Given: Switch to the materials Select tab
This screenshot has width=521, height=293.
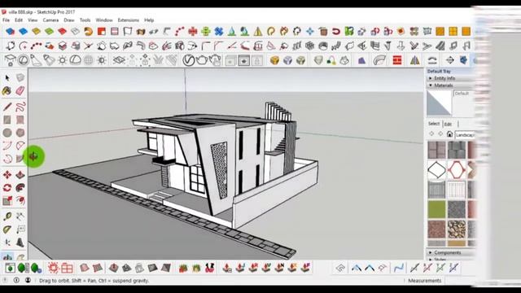Looking at the screenshot, I should tap(434, 124).
